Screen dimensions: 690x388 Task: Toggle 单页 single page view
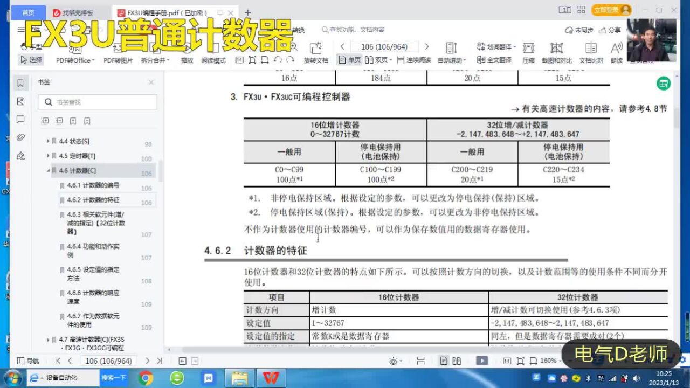pyautogui.click(x=350, y=60)
